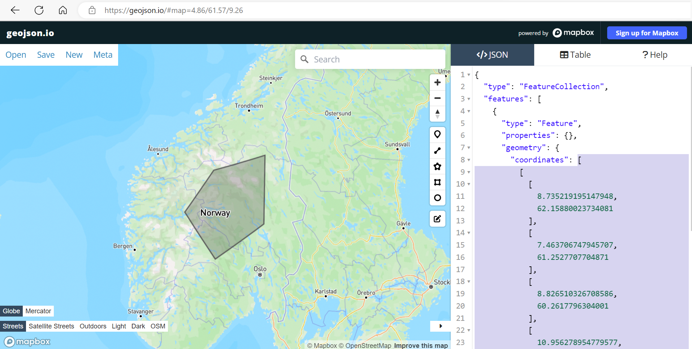Open the Meta menu
This screenshot has width=692, height=349.
(103, 55)
